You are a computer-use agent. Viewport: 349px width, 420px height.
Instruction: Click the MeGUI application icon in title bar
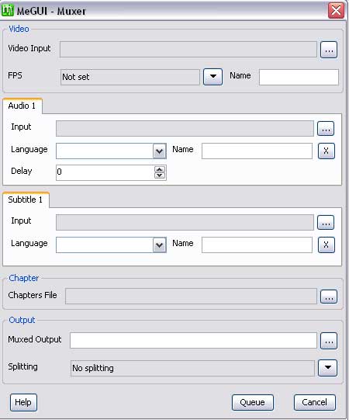pos(8,10)
